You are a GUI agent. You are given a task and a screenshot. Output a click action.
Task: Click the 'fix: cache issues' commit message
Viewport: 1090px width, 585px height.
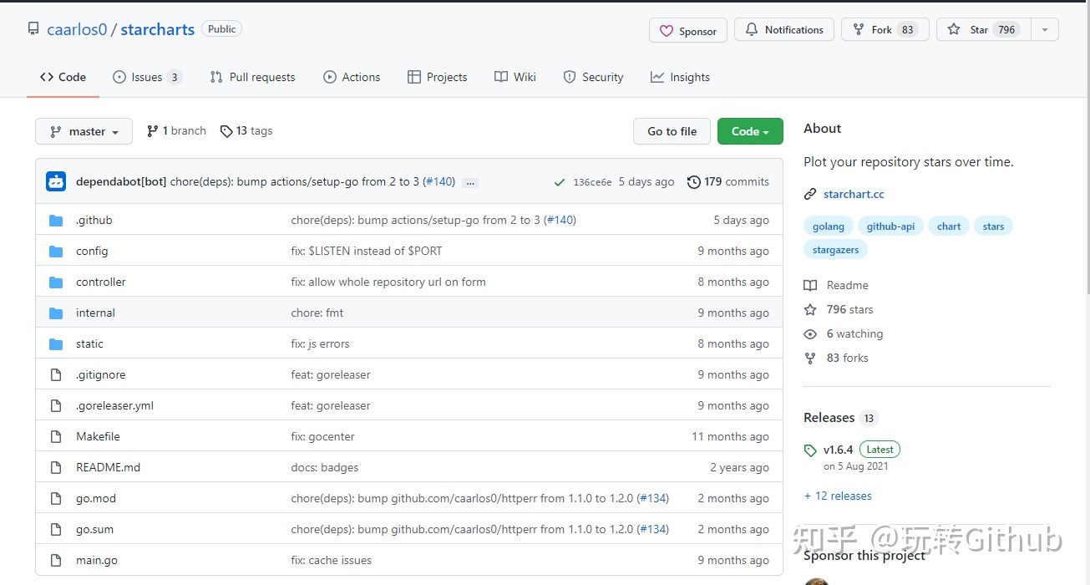[331, 561]
